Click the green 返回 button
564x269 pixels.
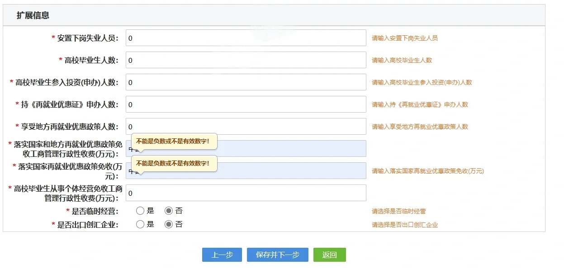tap(329, 255)
